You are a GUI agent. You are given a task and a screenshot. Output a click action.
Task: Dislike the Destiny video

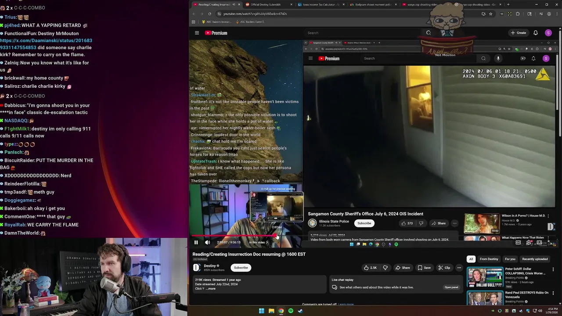(x=385, y=268)
